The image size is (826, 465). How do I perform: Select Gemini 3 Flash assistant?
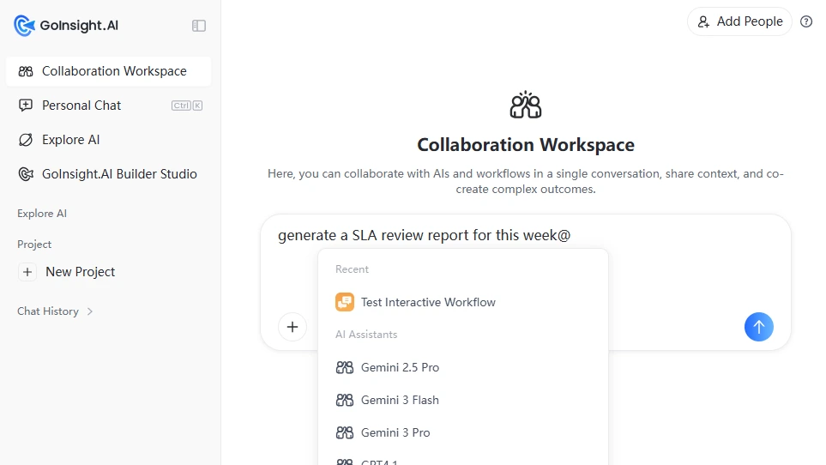[463, 401]
